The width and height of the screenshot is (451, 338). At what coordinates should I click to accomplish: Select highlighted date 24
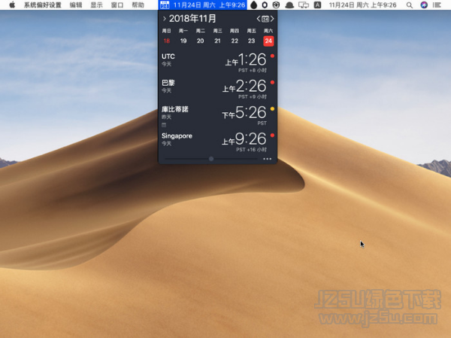pyautogui.click(x=268, y=41)
